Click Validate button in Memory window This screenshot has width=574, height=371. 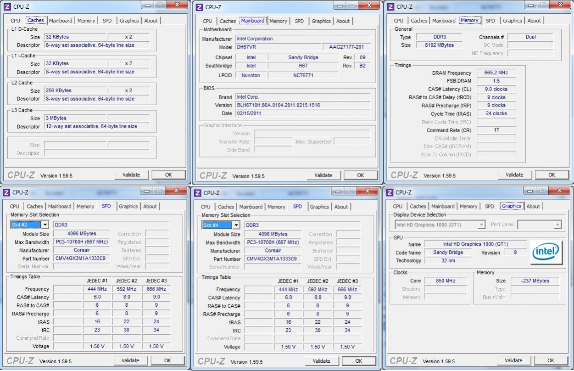coord(514,175)
